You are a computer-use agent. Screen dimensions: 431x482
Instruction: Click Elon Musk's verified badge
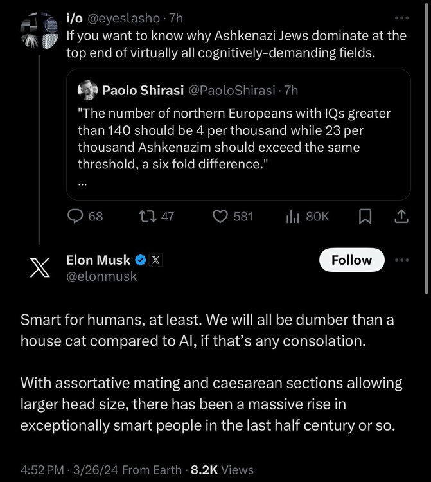141,260
